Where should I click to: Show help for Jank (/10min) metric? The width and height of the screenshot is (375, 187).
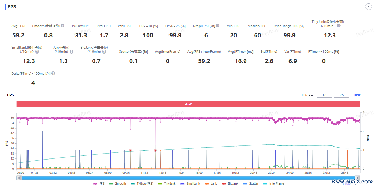72,51
